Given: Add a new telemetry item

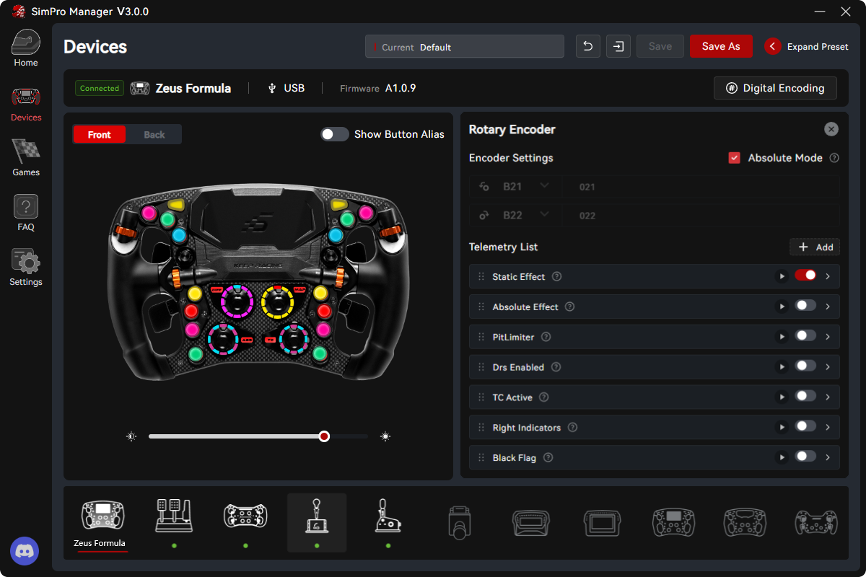Looking at the screenshot, I should click(x=815, y=247).
